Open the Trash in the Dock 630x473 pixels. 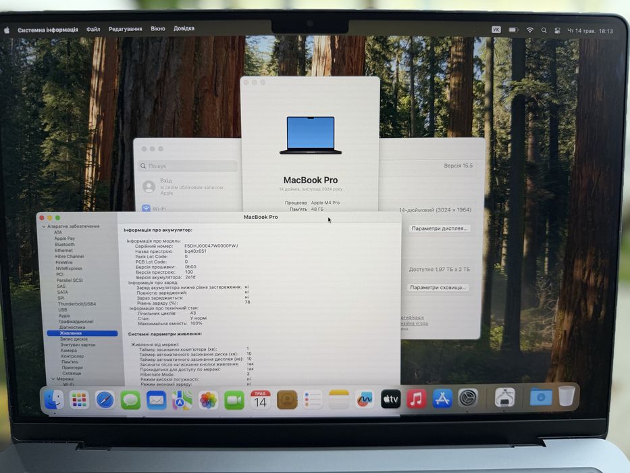point(567,396)
